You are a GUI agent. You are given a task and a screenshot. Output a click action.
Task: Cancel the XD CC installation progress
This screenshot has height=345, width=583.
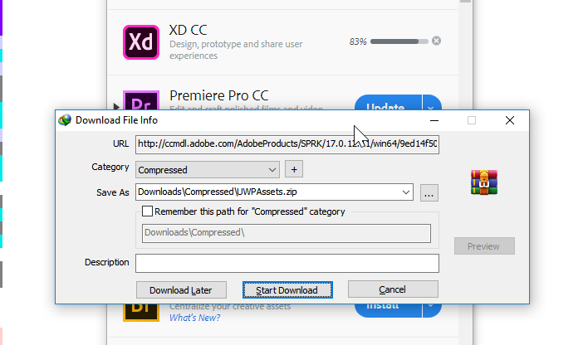point(437,41)
